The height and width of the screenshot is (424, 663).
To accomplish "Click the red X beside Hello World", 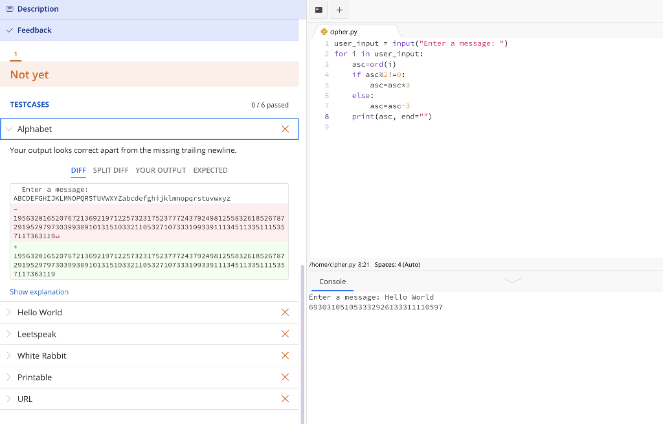I will click(x=285, y=312).
